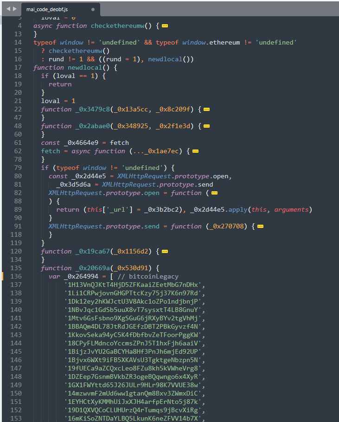339x422 pixels.
Task: Click 'var _0x264994' declaration
Action: tap(73, 276)
